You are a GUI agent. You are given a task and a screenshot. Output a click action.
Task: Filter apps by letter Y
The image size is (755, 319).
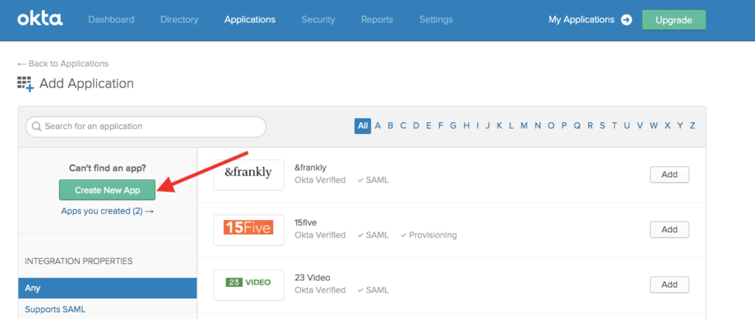[680, 126]
